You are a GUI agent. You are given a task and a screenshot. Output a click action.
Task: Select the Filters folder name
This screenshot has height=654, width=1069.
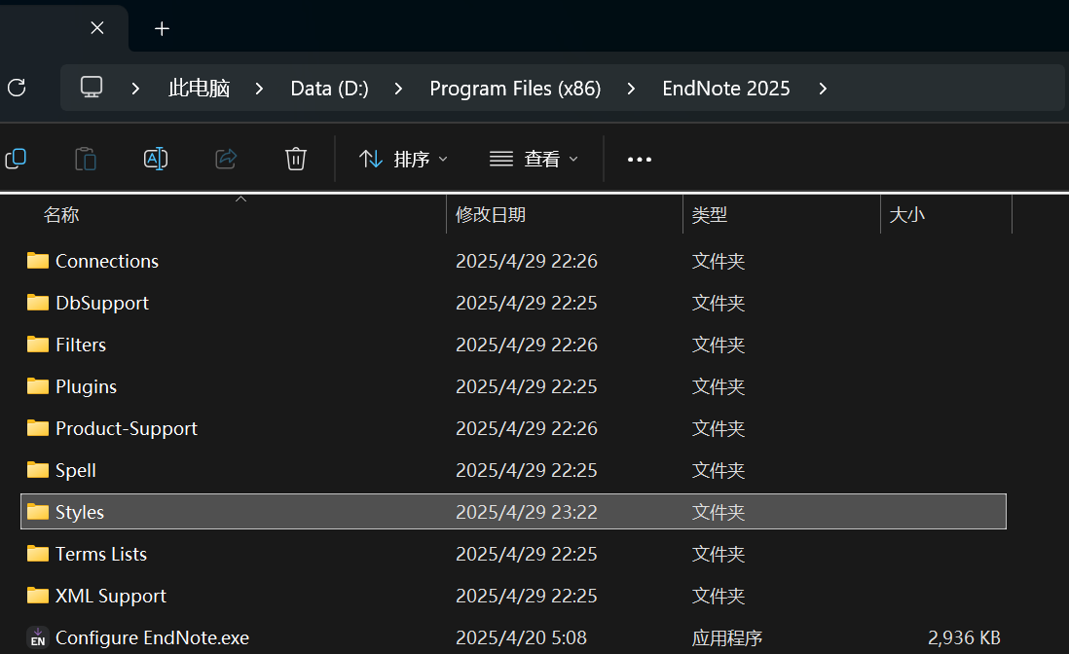[81, 345]
